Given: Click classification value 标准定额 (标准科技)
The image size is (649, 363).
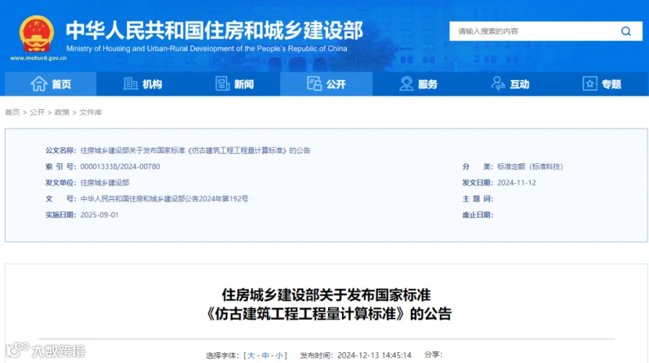Looking at the screenshot, I should point(530,167).
